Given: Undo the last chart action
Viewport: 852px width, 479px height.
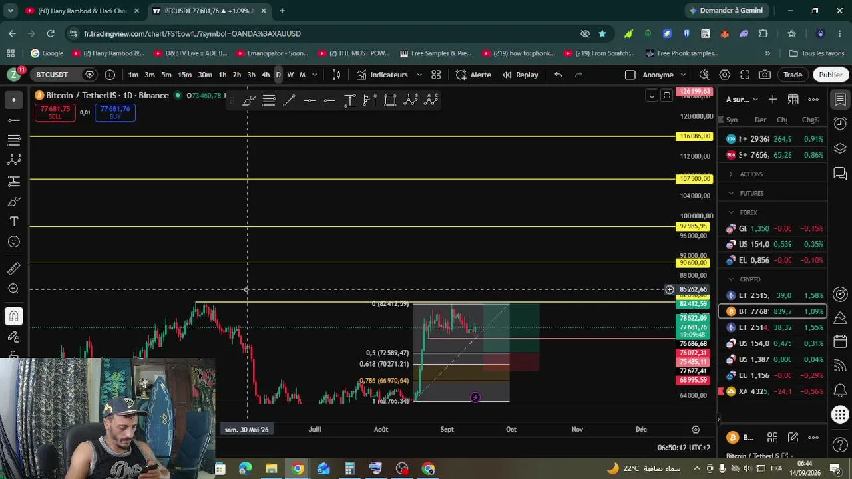Looking at the screenshot, I should 558,75.
